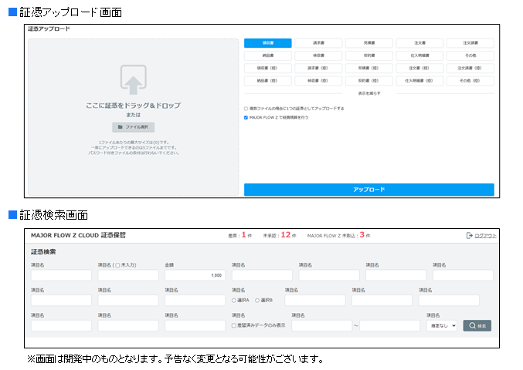The height and width of the screenshot is (370, 523).
Task: Select the 領収書 document type
Action: tap(268, 43)
